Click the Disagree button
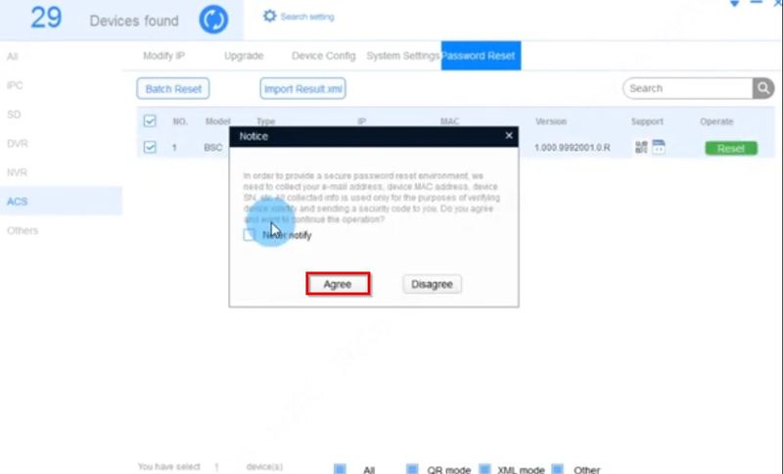The width and height of the screenshot is (783, 474). click(432, 284)
